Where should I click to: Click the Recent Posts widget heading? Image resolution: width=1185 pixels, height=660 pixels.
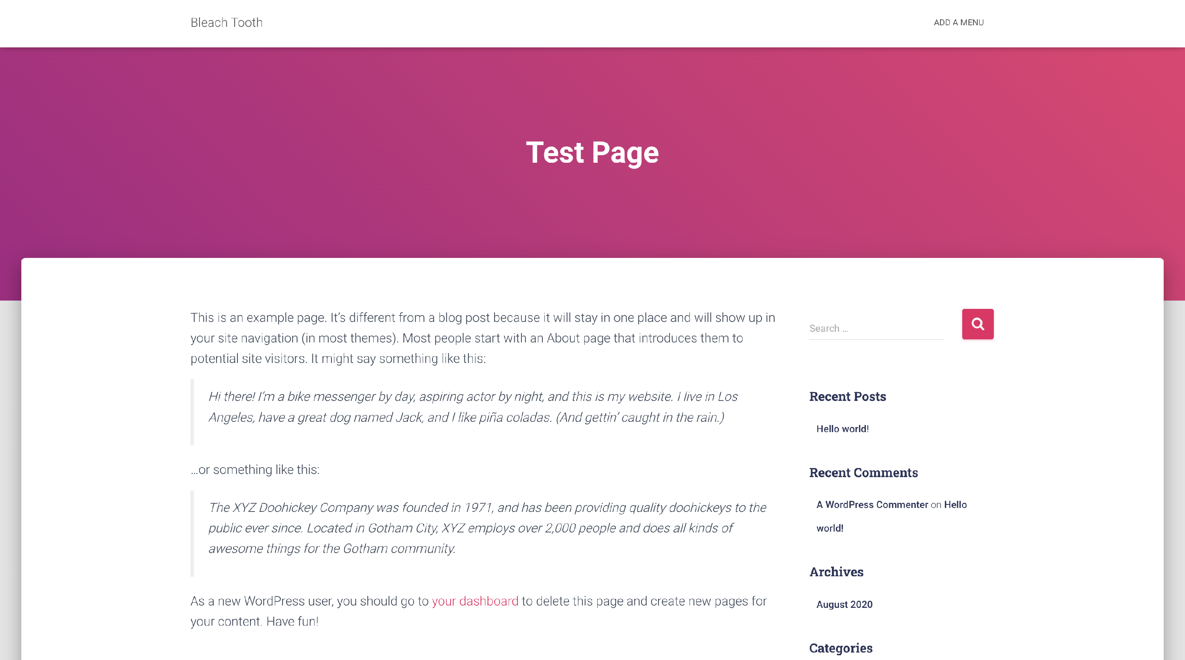tap(847, 397)
